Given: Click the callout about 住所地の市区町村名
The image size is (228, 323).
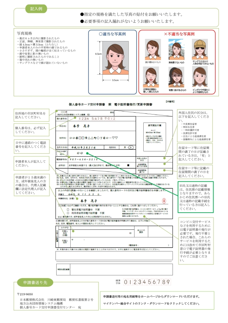Looking at the screenshot, I should [32, 115].
